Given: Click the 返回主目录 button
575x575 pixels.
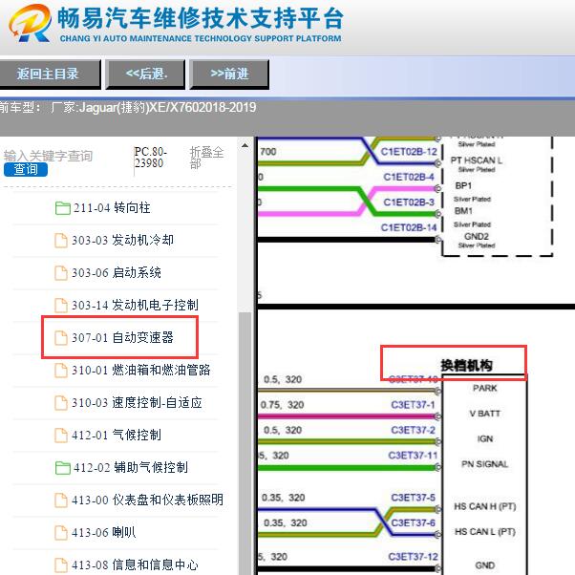Looking at the screenshot, I should 50,75.
